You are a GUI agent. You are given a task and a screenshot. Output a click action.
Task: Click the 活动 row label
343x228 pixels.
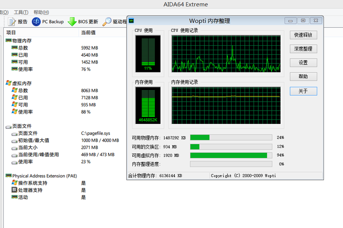[x=23, y=197]
